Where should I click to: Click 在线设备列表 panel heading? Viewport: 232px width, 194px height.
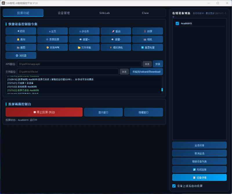tap(181, 13)
